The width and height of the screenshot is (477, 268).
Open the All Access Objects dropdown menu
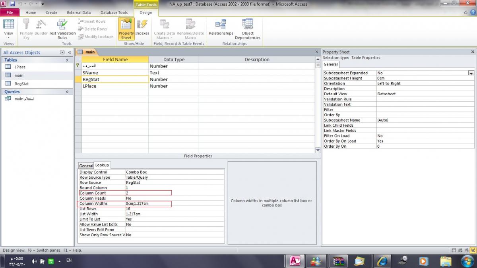62,52
